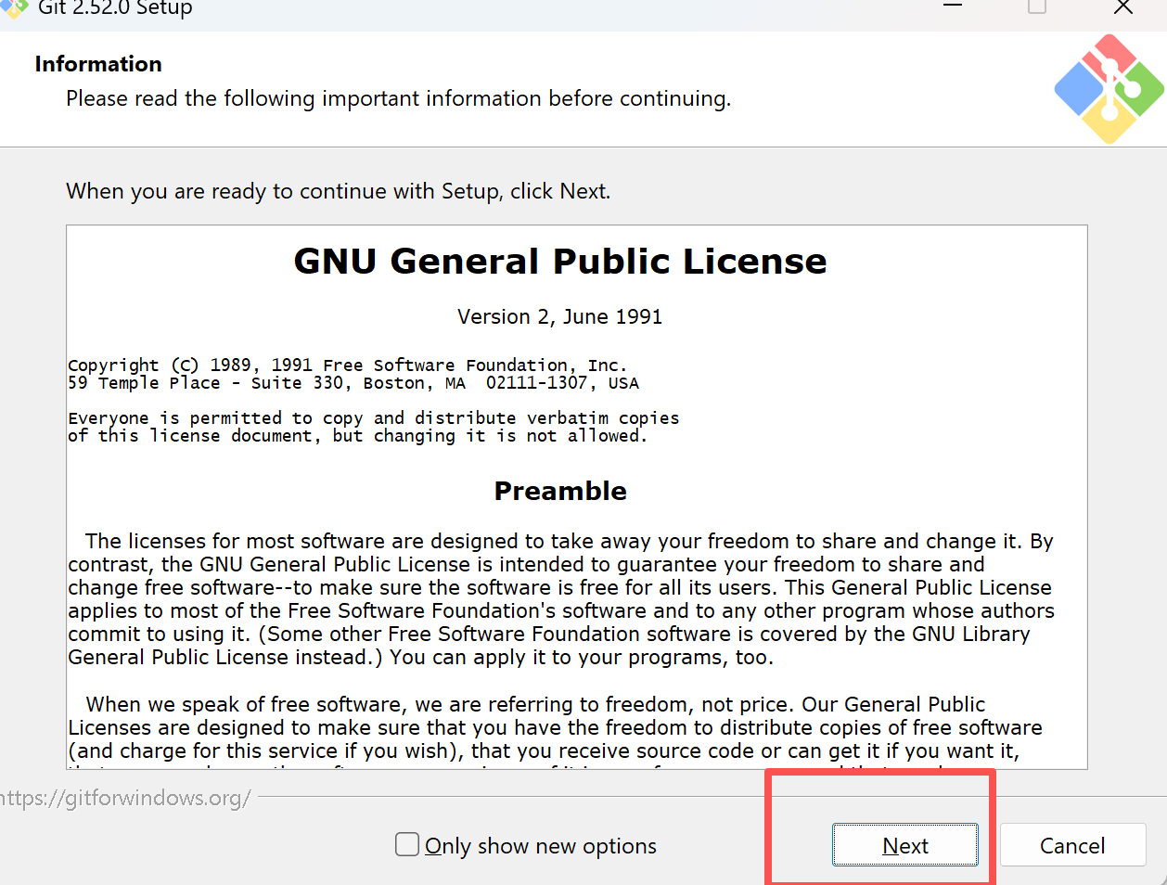Cancel the Git setup
Viewport: 1167px width, 885px height.
[1072, 845]
